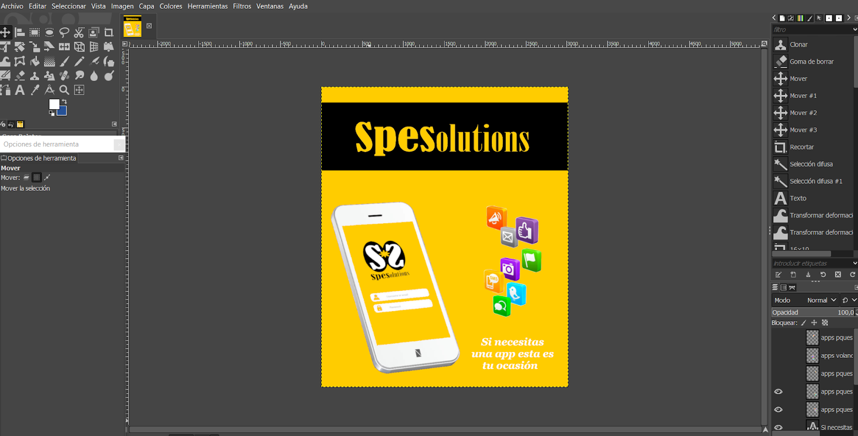Select the Scissors Select tool
The width and height of the screenshot is (858, 436).
79,32
